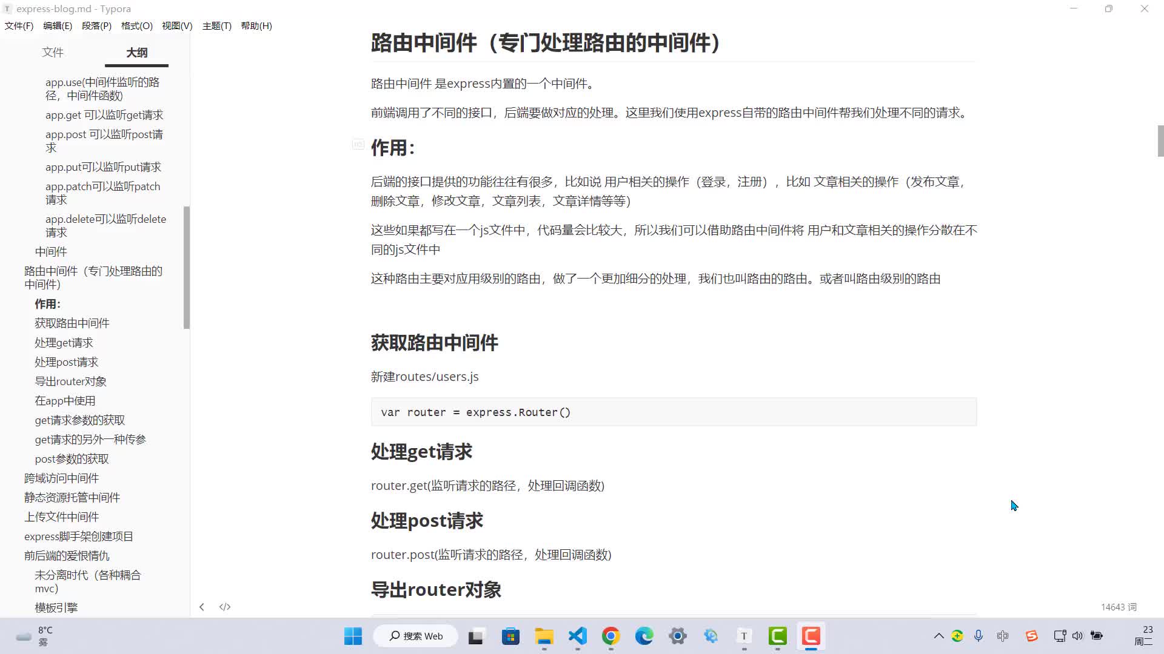Image resolution: width=1164 pixels, height=654 pixels.
Task: Go to outline item 前后端的爱恨情仇
Action: [67, 555]
